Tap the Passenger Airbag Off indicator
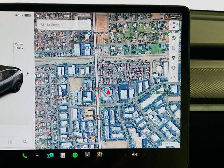Screen dimensions: 224x168 (x=173, y=16)
